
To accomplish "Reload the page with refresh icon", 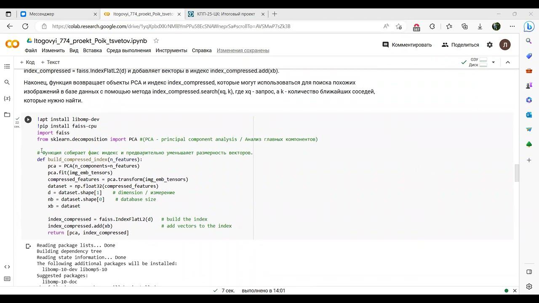I will point(25,26).
